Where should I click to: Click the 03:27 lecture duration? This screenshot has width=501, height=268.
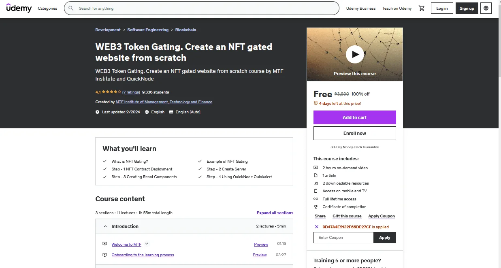tap(281, 255)
